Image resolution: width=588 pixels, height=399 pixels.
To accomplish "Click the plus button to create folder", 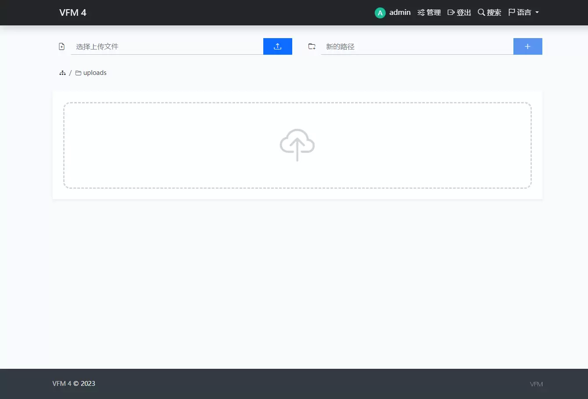I will tap(528, 46).
